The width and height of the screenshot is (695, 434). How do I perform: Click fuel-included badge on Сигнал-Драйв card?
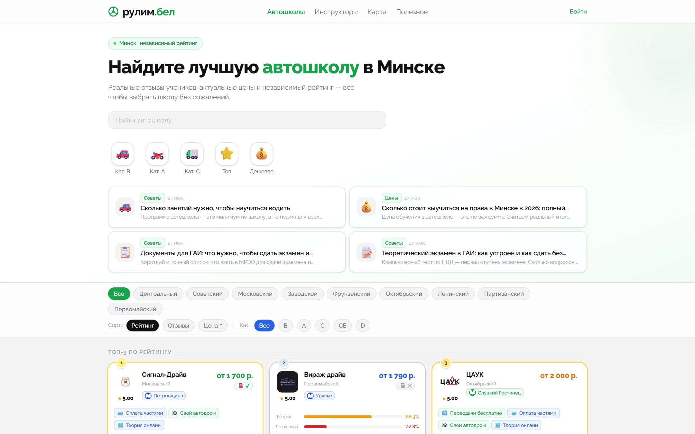coord(244,386)
